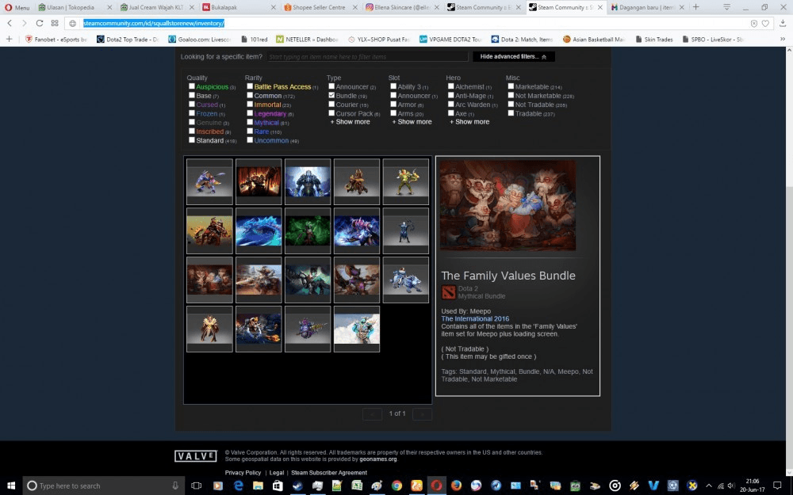Enable the Inscribed quality filter
Screen dimensions: 793x495
click(x=192, y=131)
